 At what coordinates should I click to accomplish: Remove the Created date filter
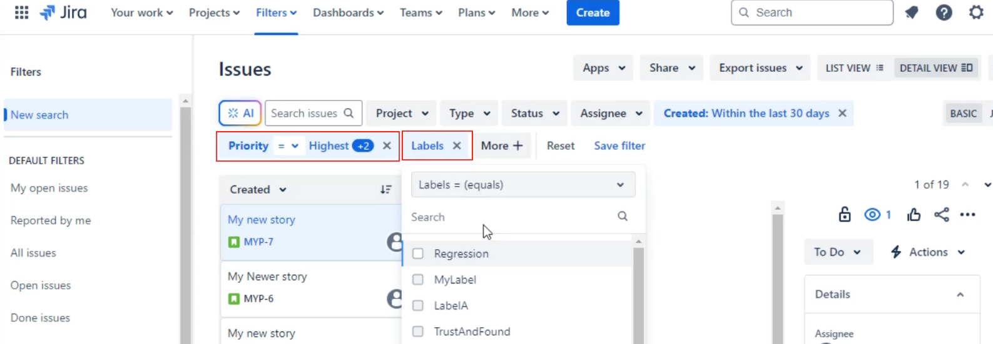tap(842, 113)
